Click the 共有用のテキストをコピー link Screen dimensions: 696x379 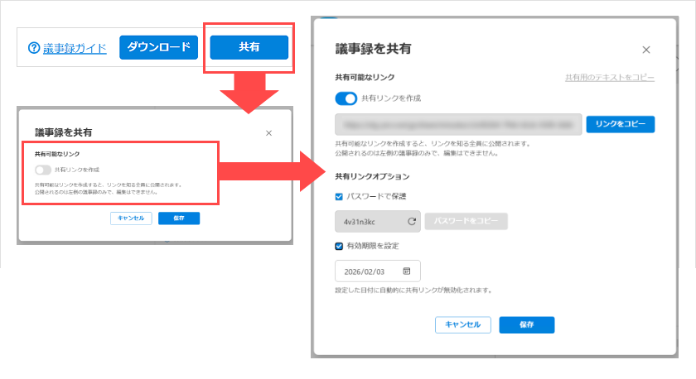pos(610,77)
